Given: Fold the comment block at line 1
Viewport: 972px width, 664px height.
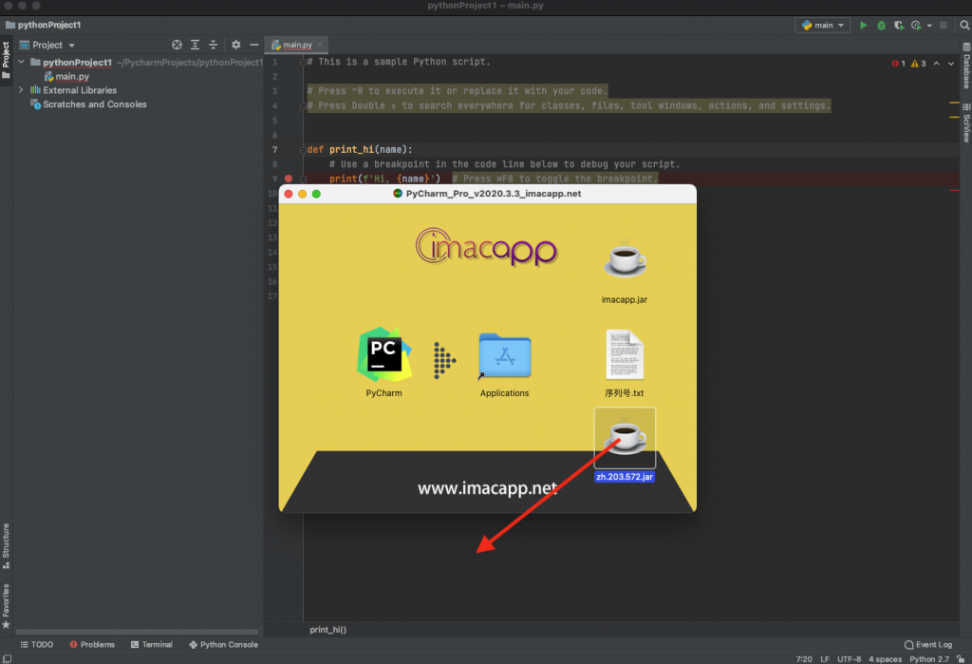Looking at the screenshot, I should 303,62.
